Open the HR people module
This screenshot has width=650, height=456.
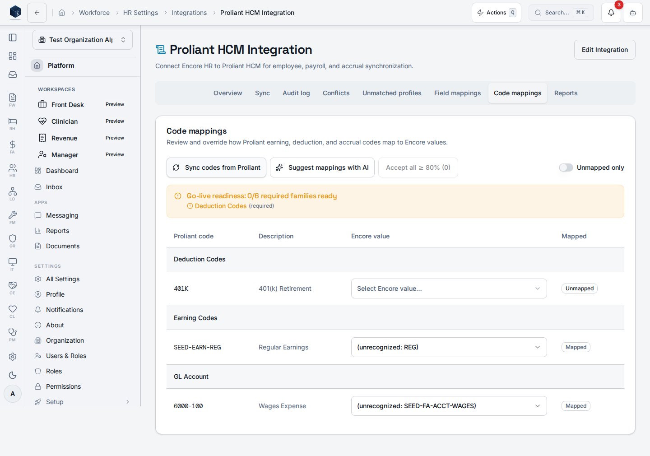click(13, 170)
